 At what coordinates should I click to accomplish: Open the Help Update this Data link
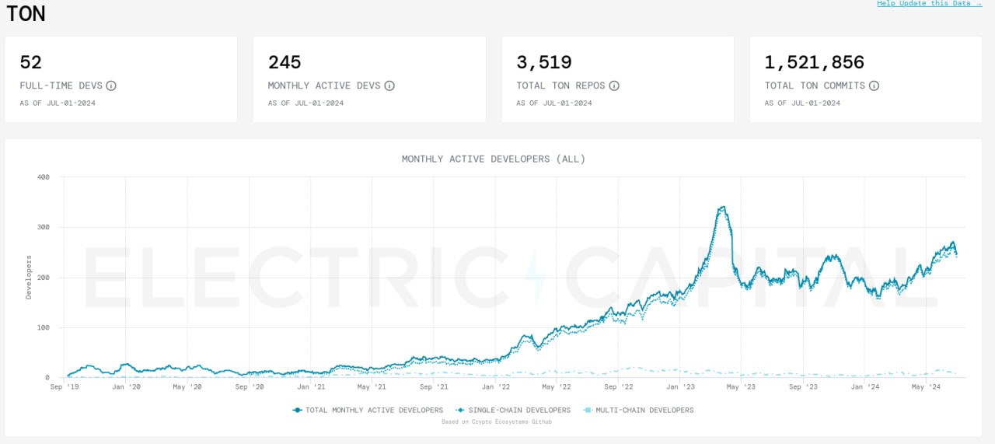929,4
